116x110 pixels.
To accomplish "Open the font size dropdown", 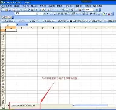I will coord(44,14).
